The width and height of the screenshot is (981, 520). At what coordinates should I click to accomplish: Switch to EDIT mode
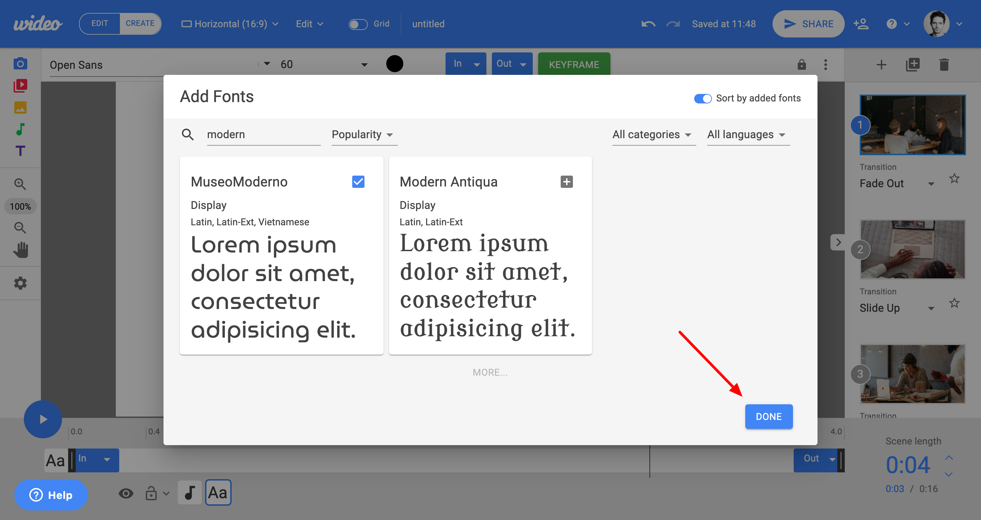100,23
